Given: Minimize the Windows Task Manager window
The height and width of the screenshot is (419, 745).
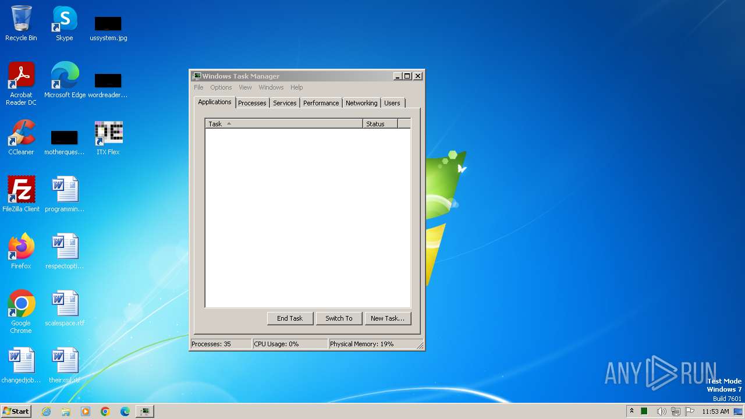Looking at the screenshot, I should click(398, 76).
